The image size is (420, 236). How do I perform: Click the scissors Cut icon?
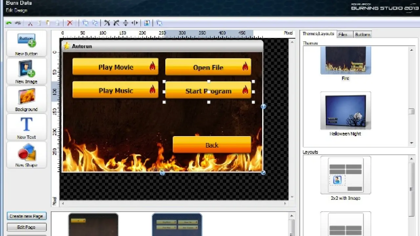click(30, 23)
